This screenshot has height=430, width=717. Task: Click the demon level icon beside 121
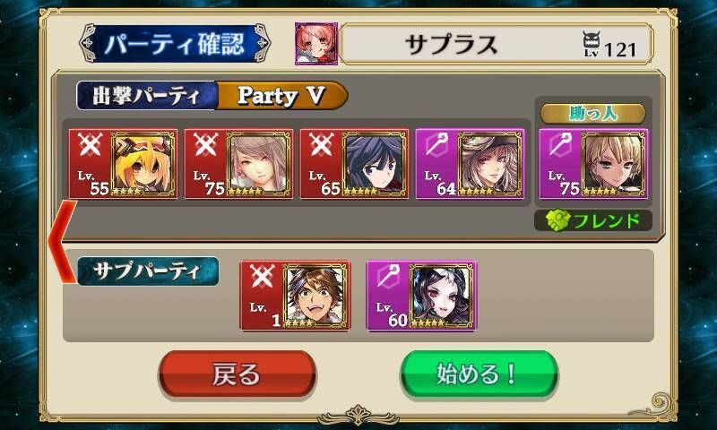pos(592,43)
